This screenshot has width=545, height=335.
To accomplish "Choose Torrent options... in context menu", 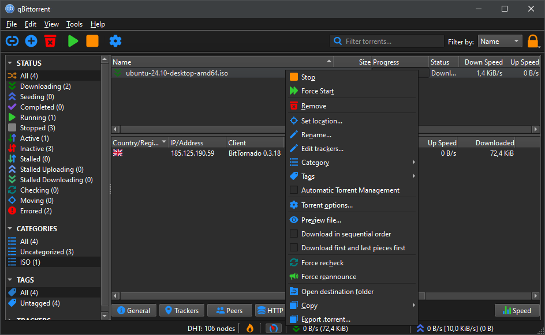I will pyautogui.click(x=352, y=205).
